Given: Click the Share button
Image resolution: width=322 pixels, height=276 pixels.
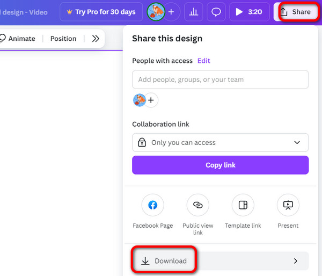Looking at the screenshot, I should 296,12.
